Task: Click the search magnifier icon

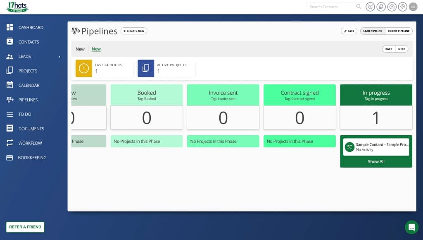Action: (x=359, y=7)
